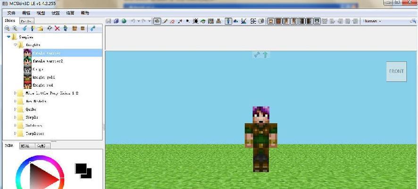Select the Darken/Lighten bug-shaped tool

pyautogui.click(x=196, y=21)
